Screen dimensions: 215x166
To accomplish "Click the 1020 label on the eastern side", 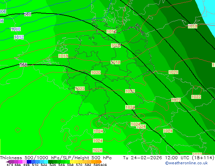I will pyautogui.click(x=173, y=72).
